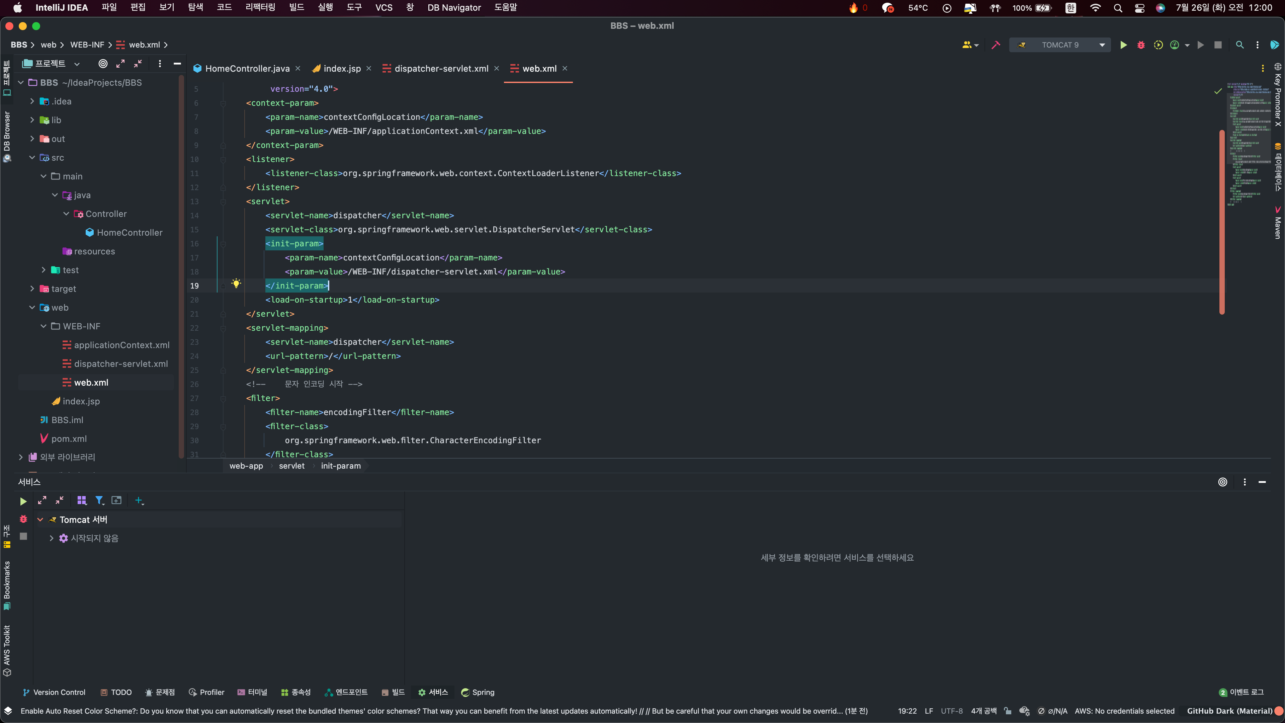Click the red Debug bug icon in the top toolbar
The image size is (1285, 723).
1141,45
